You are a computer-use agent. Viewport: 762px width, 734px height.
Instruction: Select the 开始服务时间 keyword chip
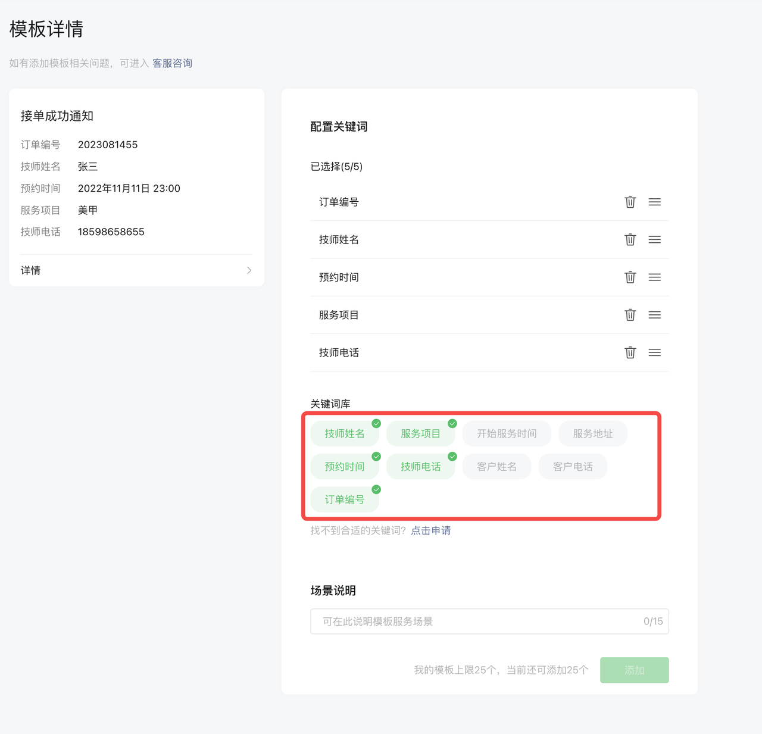tap(507, 433)
